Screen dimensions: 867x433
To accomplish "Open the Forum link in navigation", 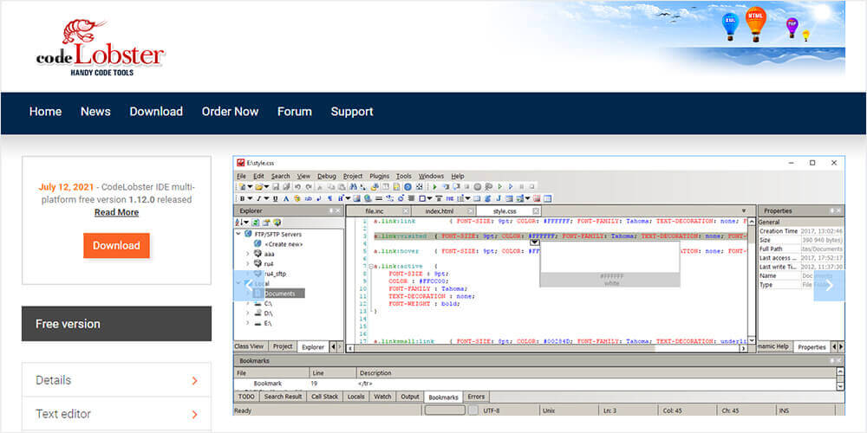I will 295,112.
